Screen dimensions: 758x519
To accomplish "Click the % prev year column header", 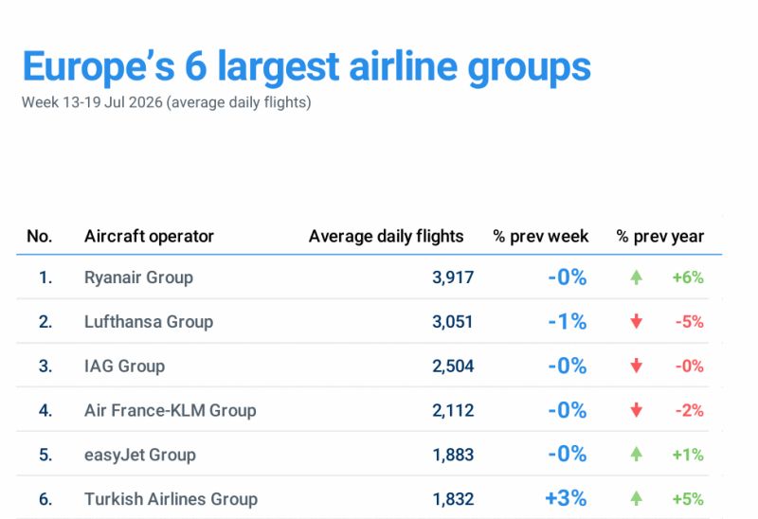I will coord(659,237).
